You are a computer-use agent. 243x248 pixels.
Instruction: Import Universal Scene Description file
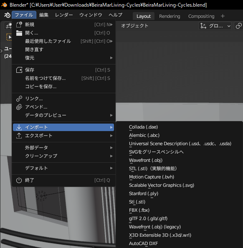click(180, 144)
